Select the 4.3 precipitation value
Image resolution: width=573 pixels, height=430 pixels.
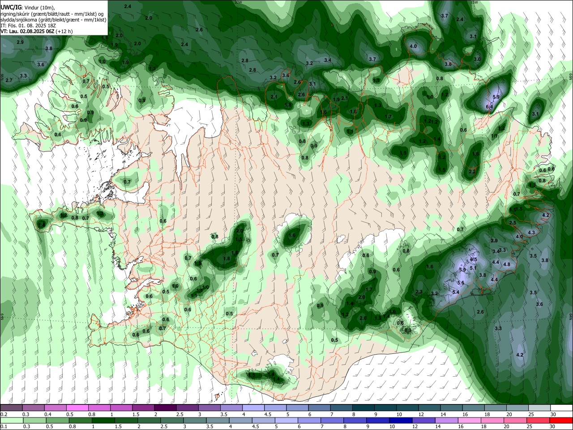(531, 232)
